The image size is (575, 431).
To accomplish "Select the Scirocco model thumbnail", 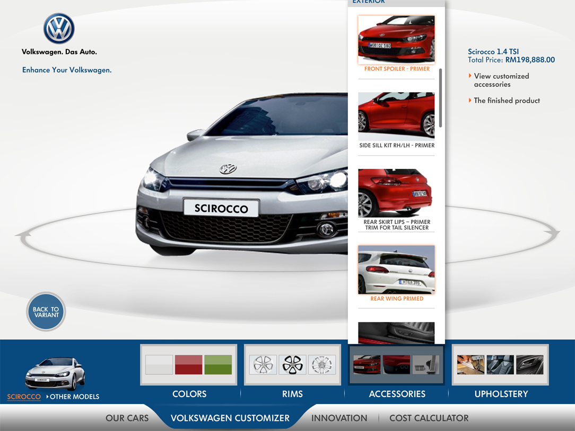I will click(x=55, y=373).
